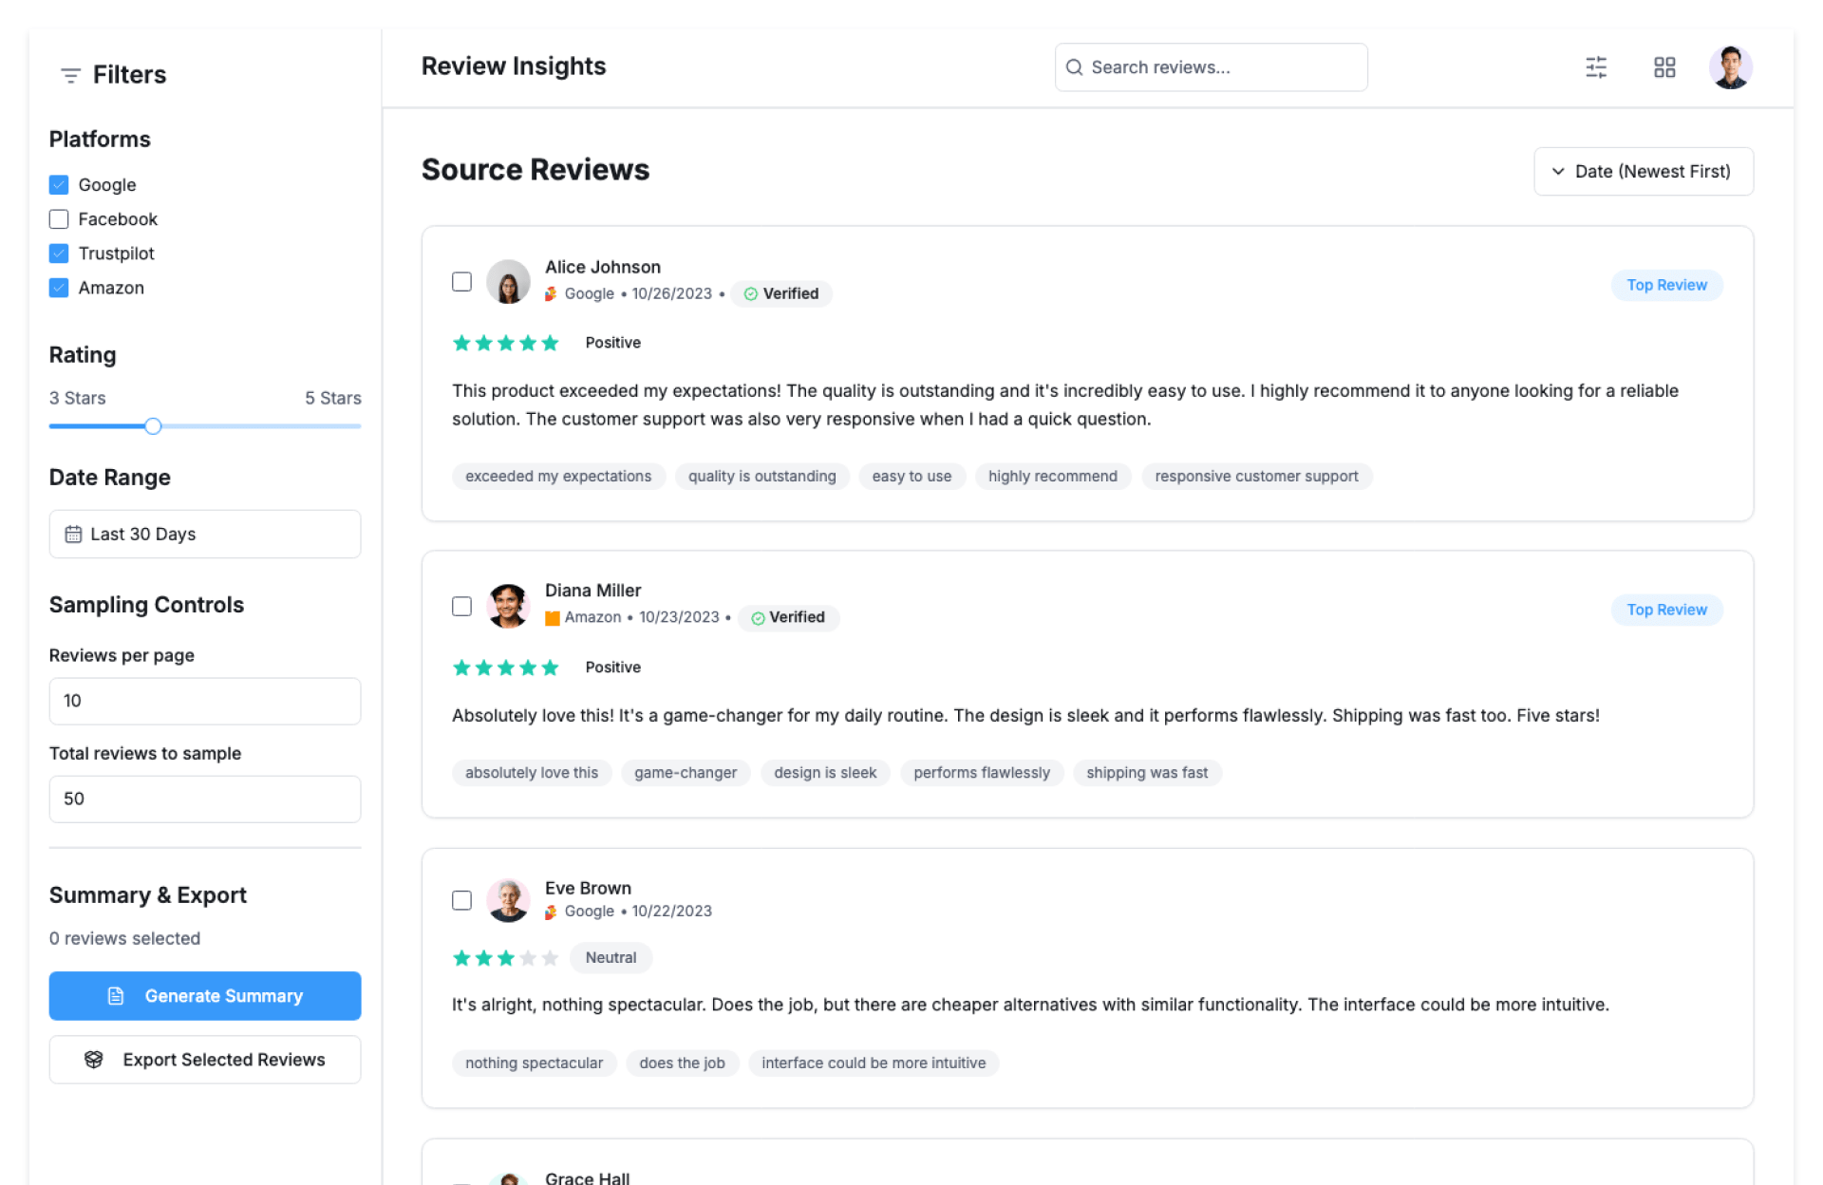1823x1185 pixels.
Task: Click Verified badge on Diana Miller's review
Action: pos(788,617)
